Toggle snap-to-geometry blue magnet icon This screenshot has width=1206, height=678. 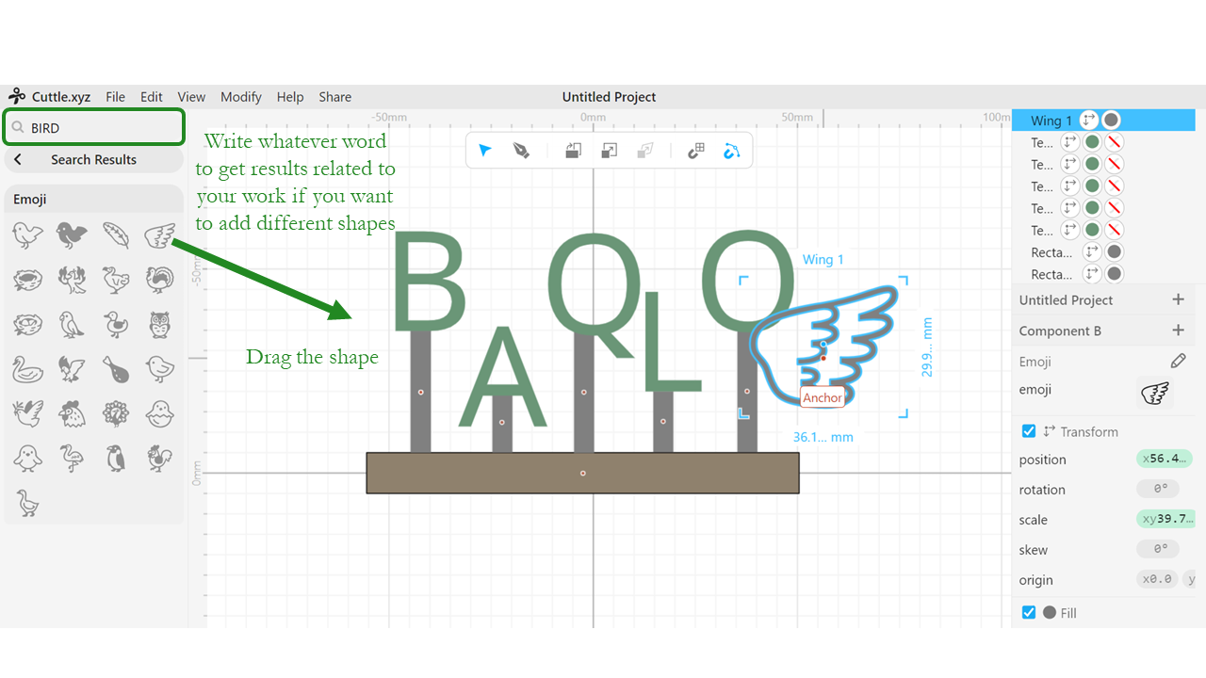pyautogui.click(x=732, y=151)
